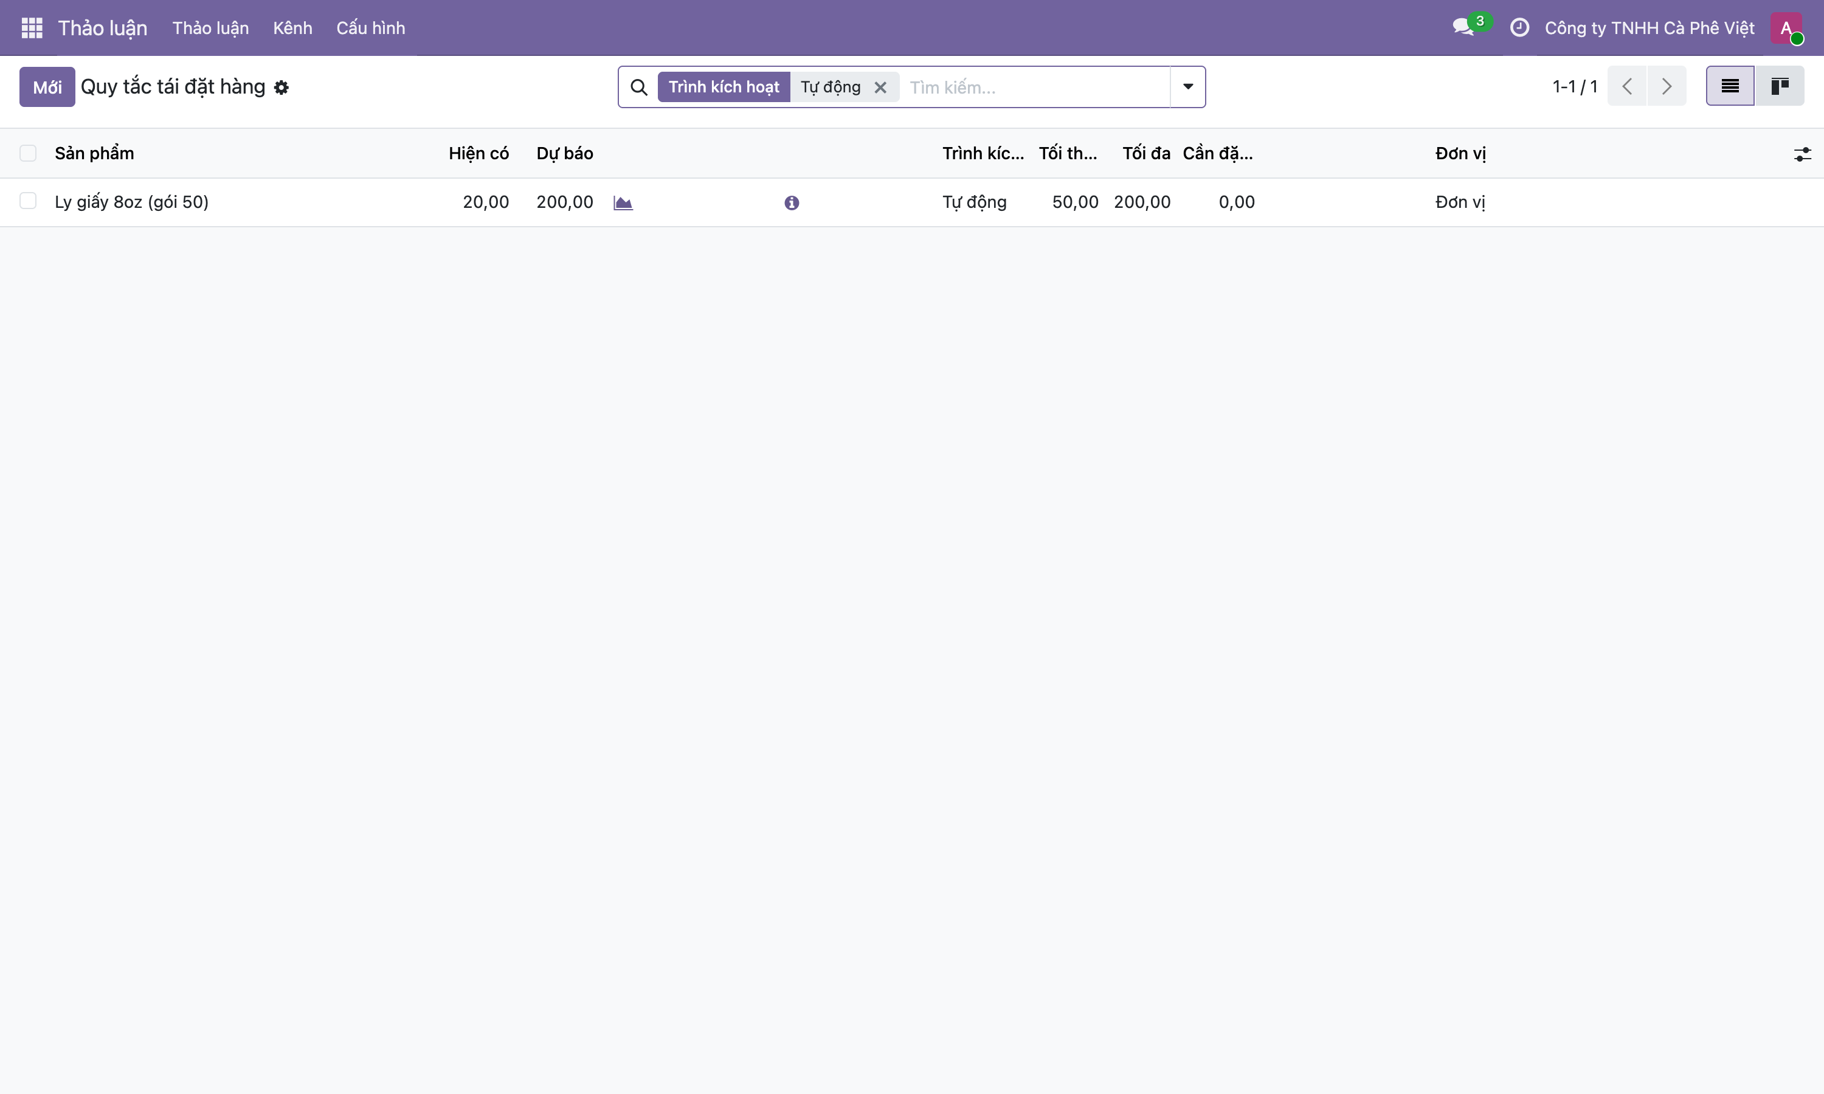Click on-hand value 20,00
Image resolution: width=1824 pixels, height=1094 pixels.
click(486, 202)
